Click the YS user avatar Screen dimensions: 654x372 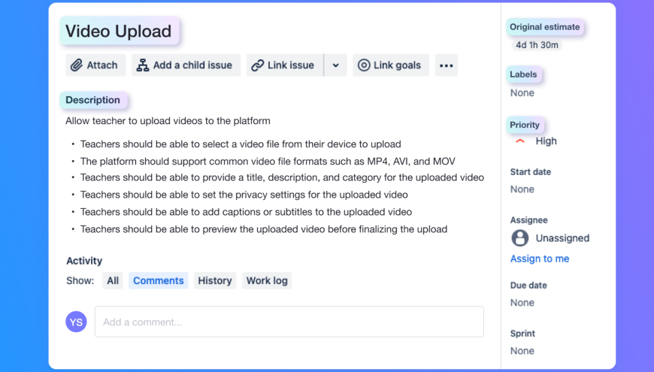coord(77,322)
